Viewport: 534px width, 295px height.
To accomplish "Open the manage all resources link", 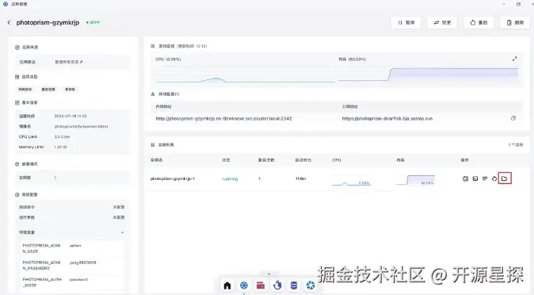I will [x=68, y=62].
